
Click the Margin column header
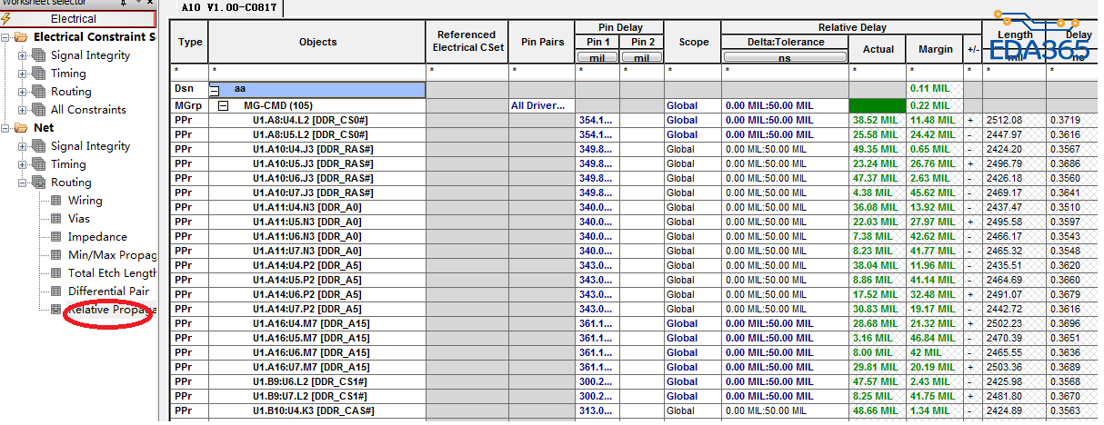tap(936, 49)
